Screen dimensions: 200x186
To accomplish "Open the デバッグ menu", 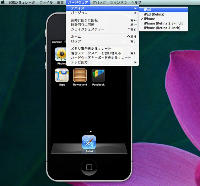I will 99,2.
